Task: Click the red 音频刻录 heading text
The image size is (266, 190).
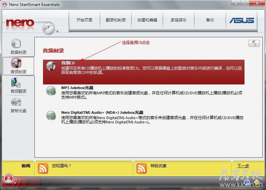Action: coord(53,50)
